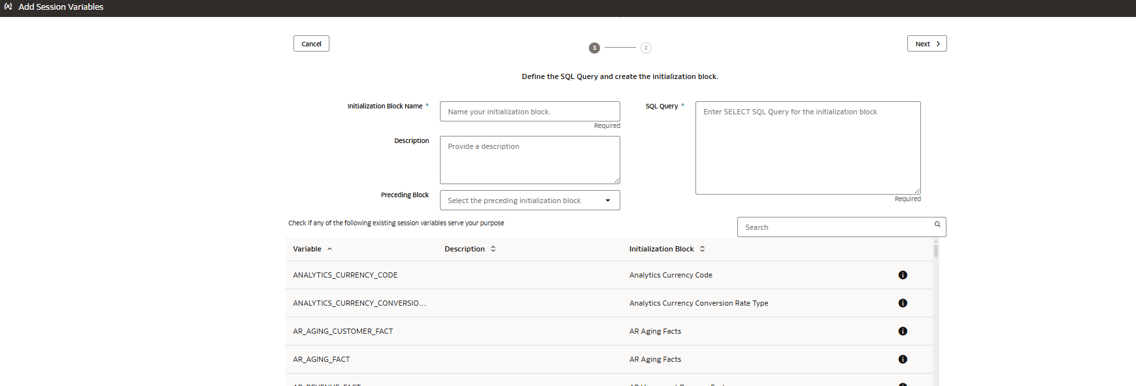Click the Next button
The height and width of the screenshot is (386, 1136).
[x=926, y=44]
